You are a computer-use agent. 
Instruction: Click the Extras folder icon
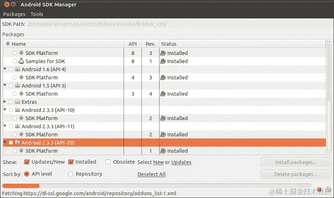coord(18,102)
